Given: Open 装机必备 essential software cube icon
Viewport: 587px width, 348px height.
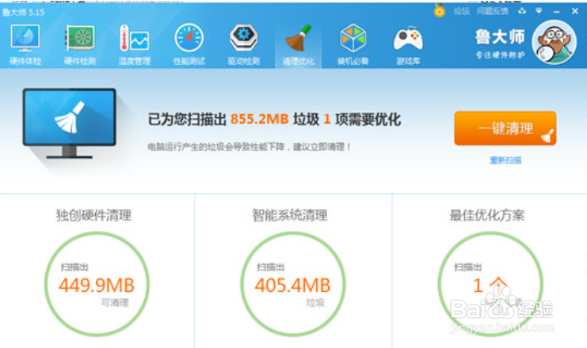Looking at the screenshot, I should (353, 44).
